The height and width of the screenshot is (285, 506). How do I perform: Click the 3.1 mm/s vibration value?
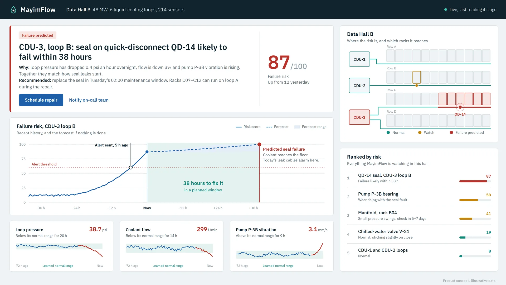[318, 229]
